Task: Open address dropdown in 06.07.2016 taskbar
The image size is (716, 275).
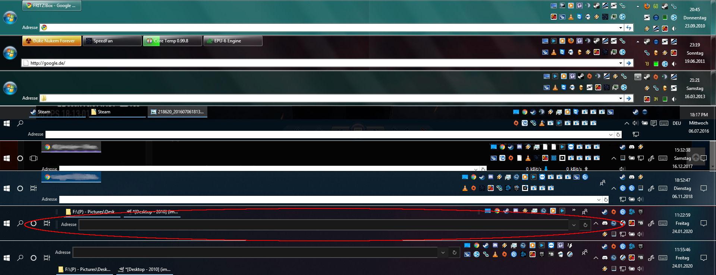Action: point(610,135)
